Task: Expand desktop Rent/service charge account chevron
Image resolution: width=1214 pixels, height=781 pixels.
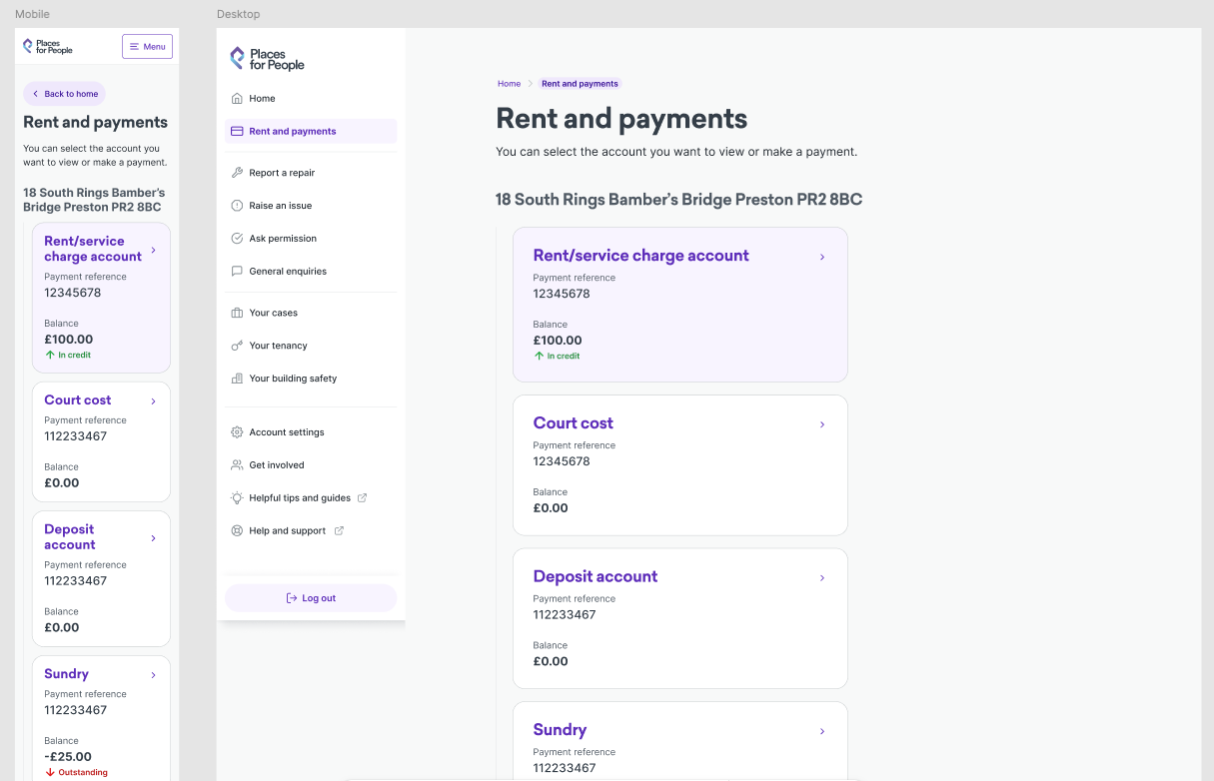Action: [x=822, y=257]
